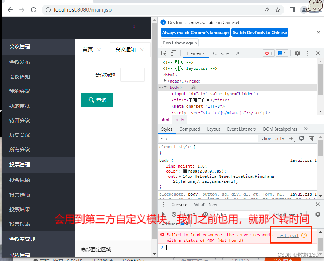
Task: Expand the head element node
Action: click(x=165, y=80)
